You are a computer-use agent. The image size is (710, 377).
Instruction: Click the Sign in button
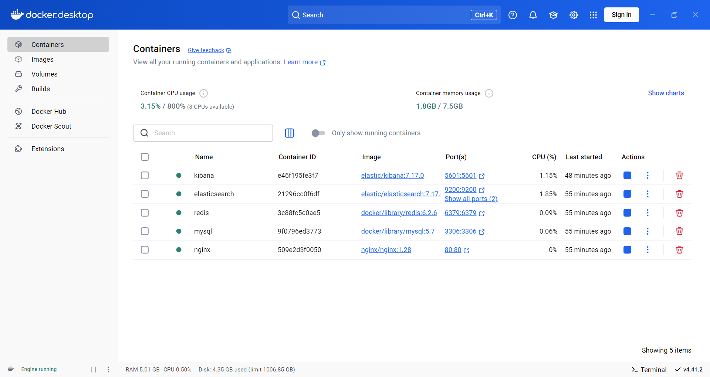pos(621,15)
